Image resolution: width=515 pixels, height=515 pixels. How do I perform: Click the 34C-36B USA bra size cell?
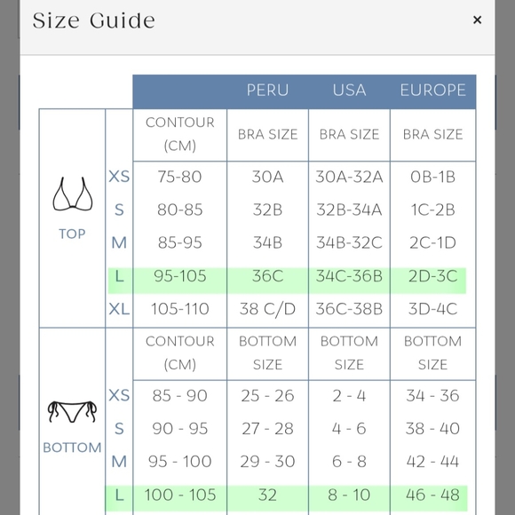point(349,276)
